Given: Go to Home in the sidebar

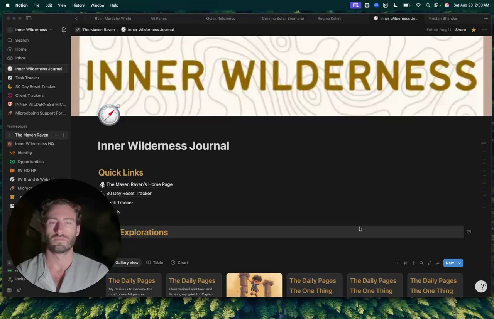Looking at the screenshot, I should pyautogui.click(x=21, y=49).
